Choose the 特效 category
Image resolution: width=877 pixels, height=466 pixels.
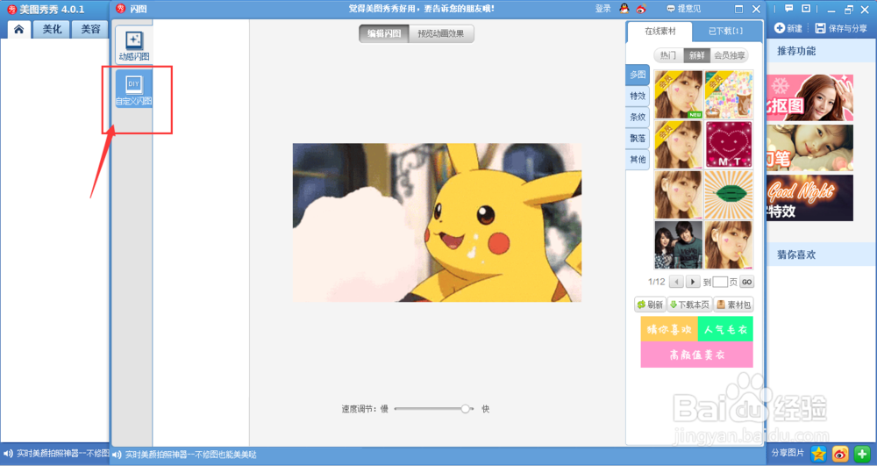coord(638,96)
